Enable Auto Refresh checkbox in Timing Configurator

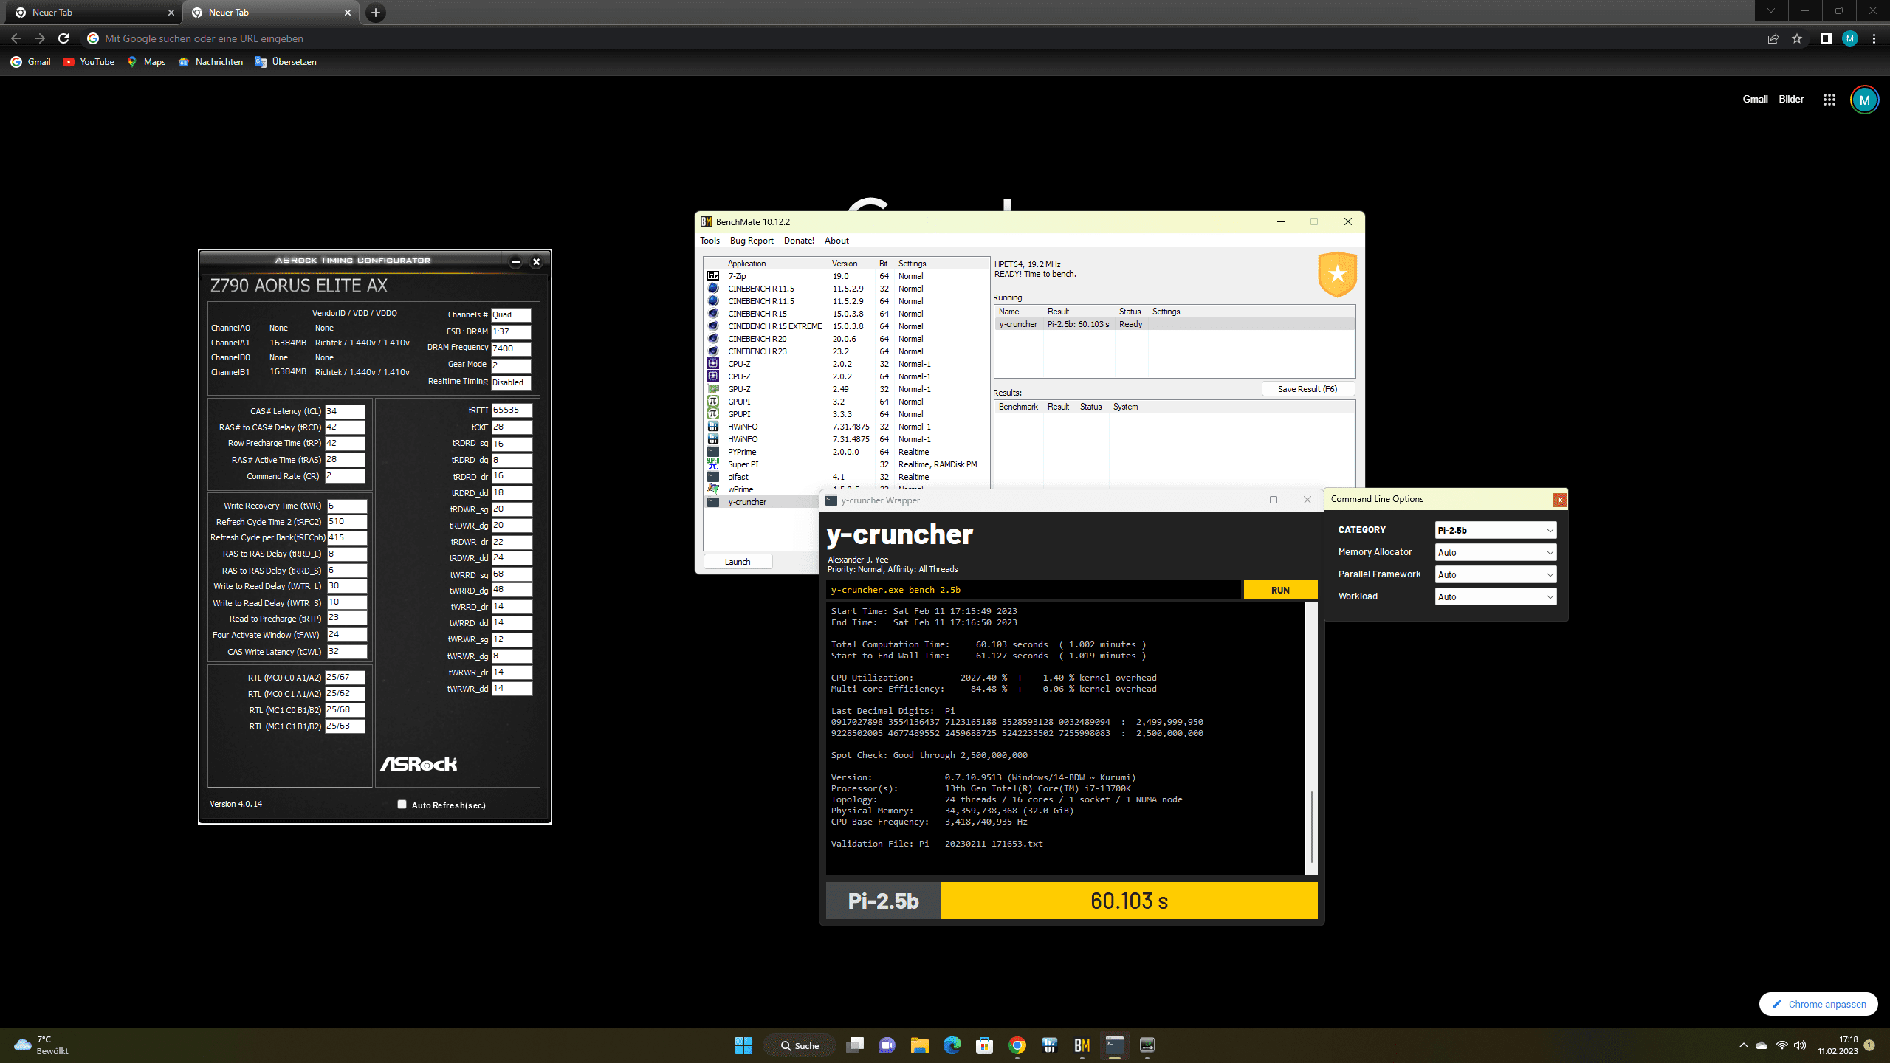402,805
